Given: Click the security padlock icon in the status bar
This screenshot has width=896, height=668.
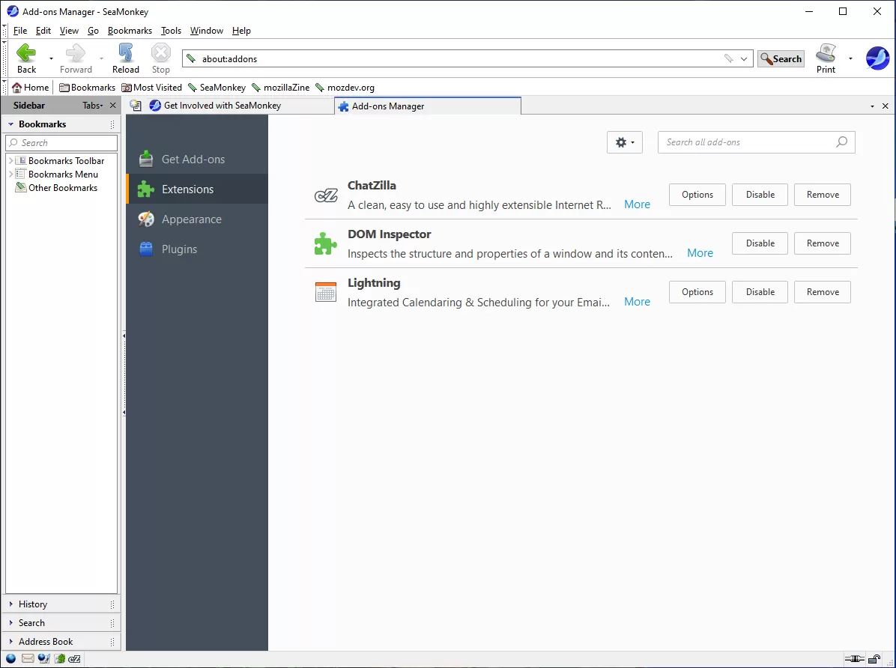Looking at the screenshot, I should [x=873, y=660].
